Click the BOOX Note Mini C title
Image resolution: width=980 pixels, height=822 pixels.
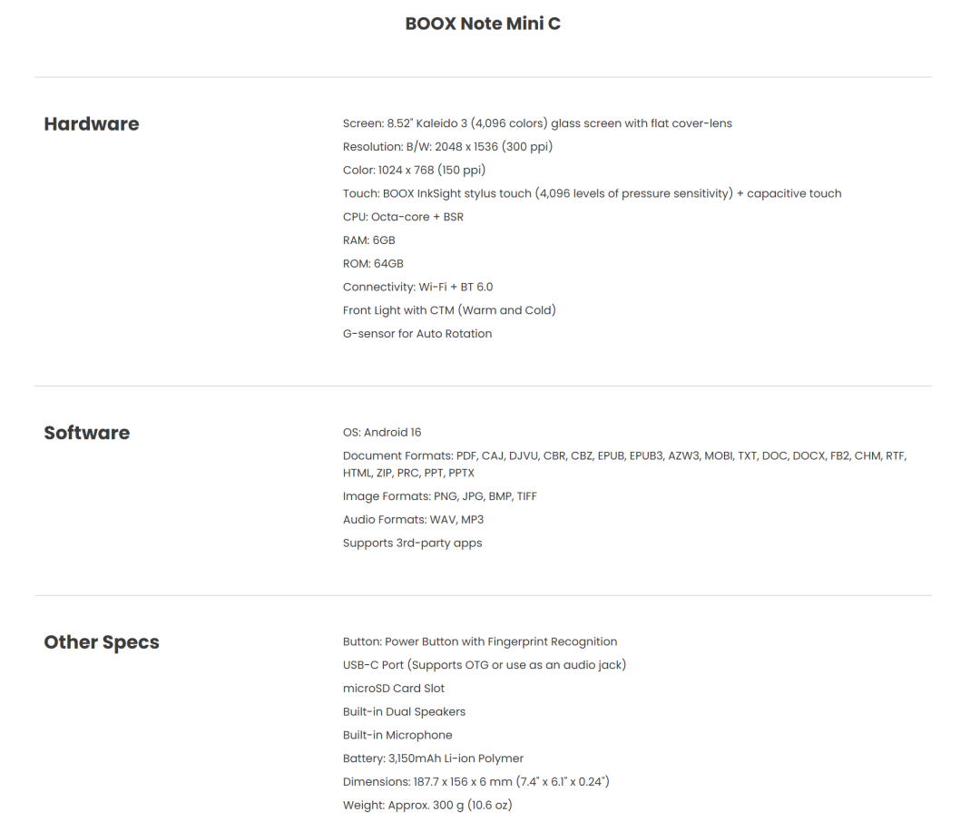[483, 24]
